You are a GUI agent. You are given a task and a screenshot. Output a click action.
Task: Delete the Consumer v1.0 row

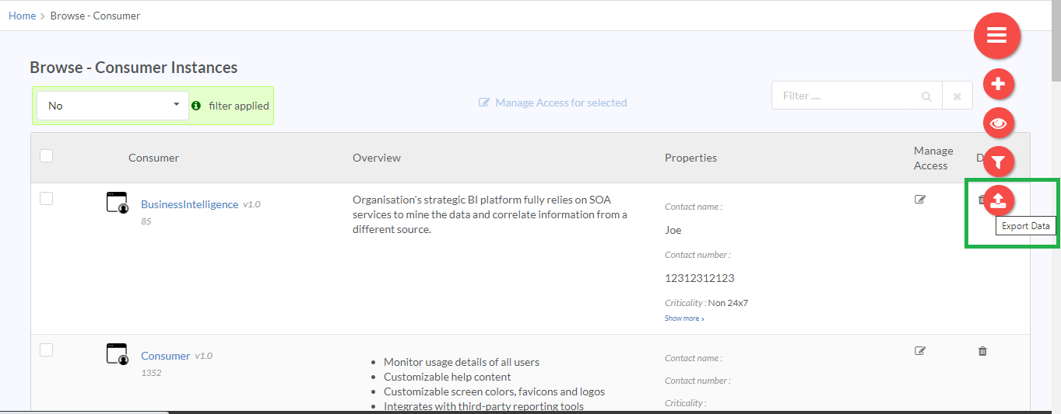pyautogui.click(x=982, y=351)
